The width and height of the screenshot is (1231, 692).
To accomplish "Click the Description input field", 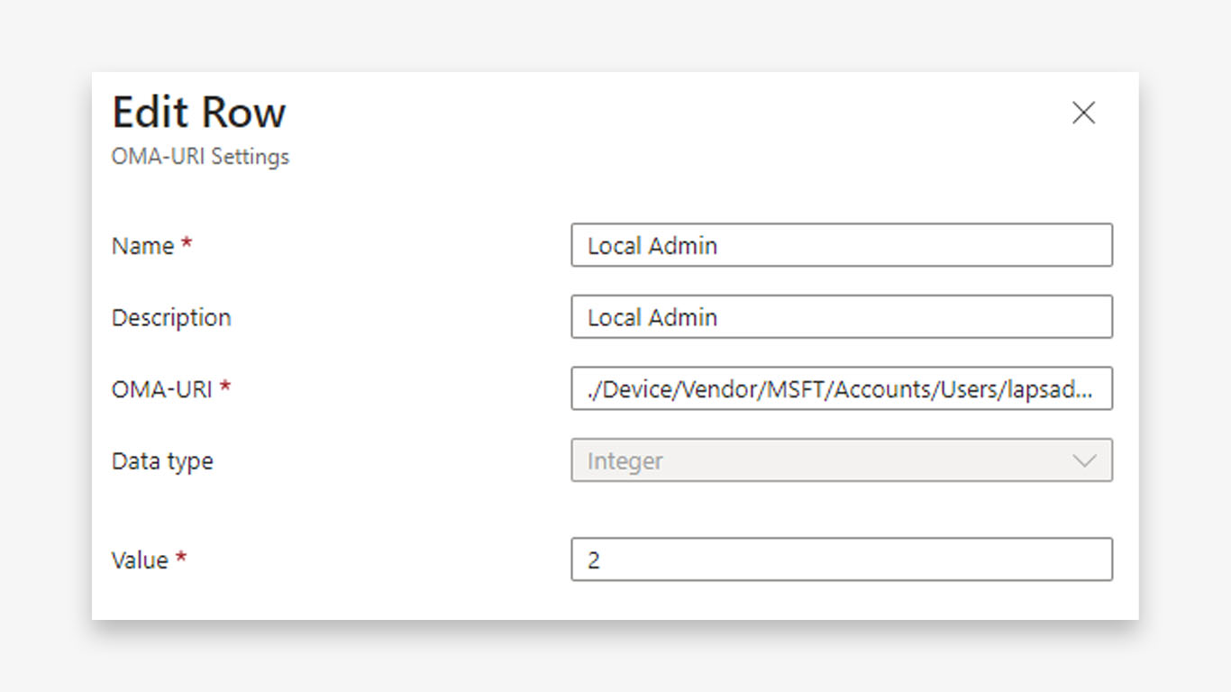I will [842, 317].
